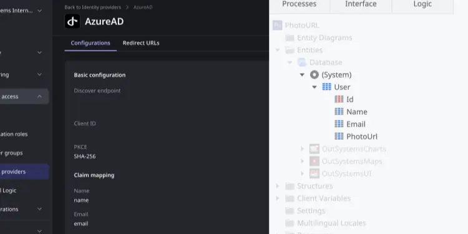Expand the OutSystemsMaps node
This screenshot has height=234, width=468.
[303, 161]
